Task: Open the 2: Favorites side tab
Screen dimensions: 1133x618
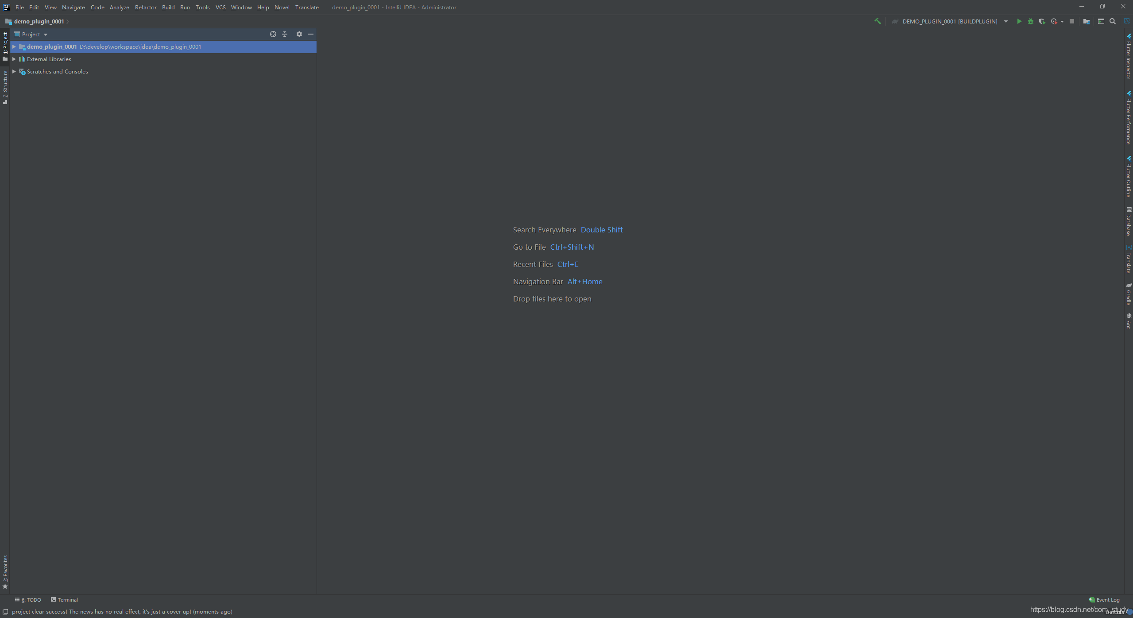Action: tap(5, 572)
